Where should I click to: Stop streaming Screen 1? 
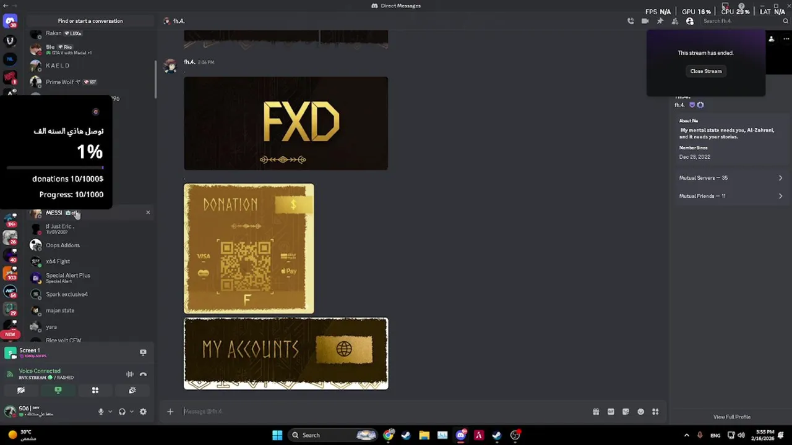point(143,352)
